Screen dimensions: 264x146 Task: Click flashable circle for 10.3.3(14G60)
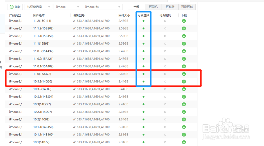[x=165, y=81]
